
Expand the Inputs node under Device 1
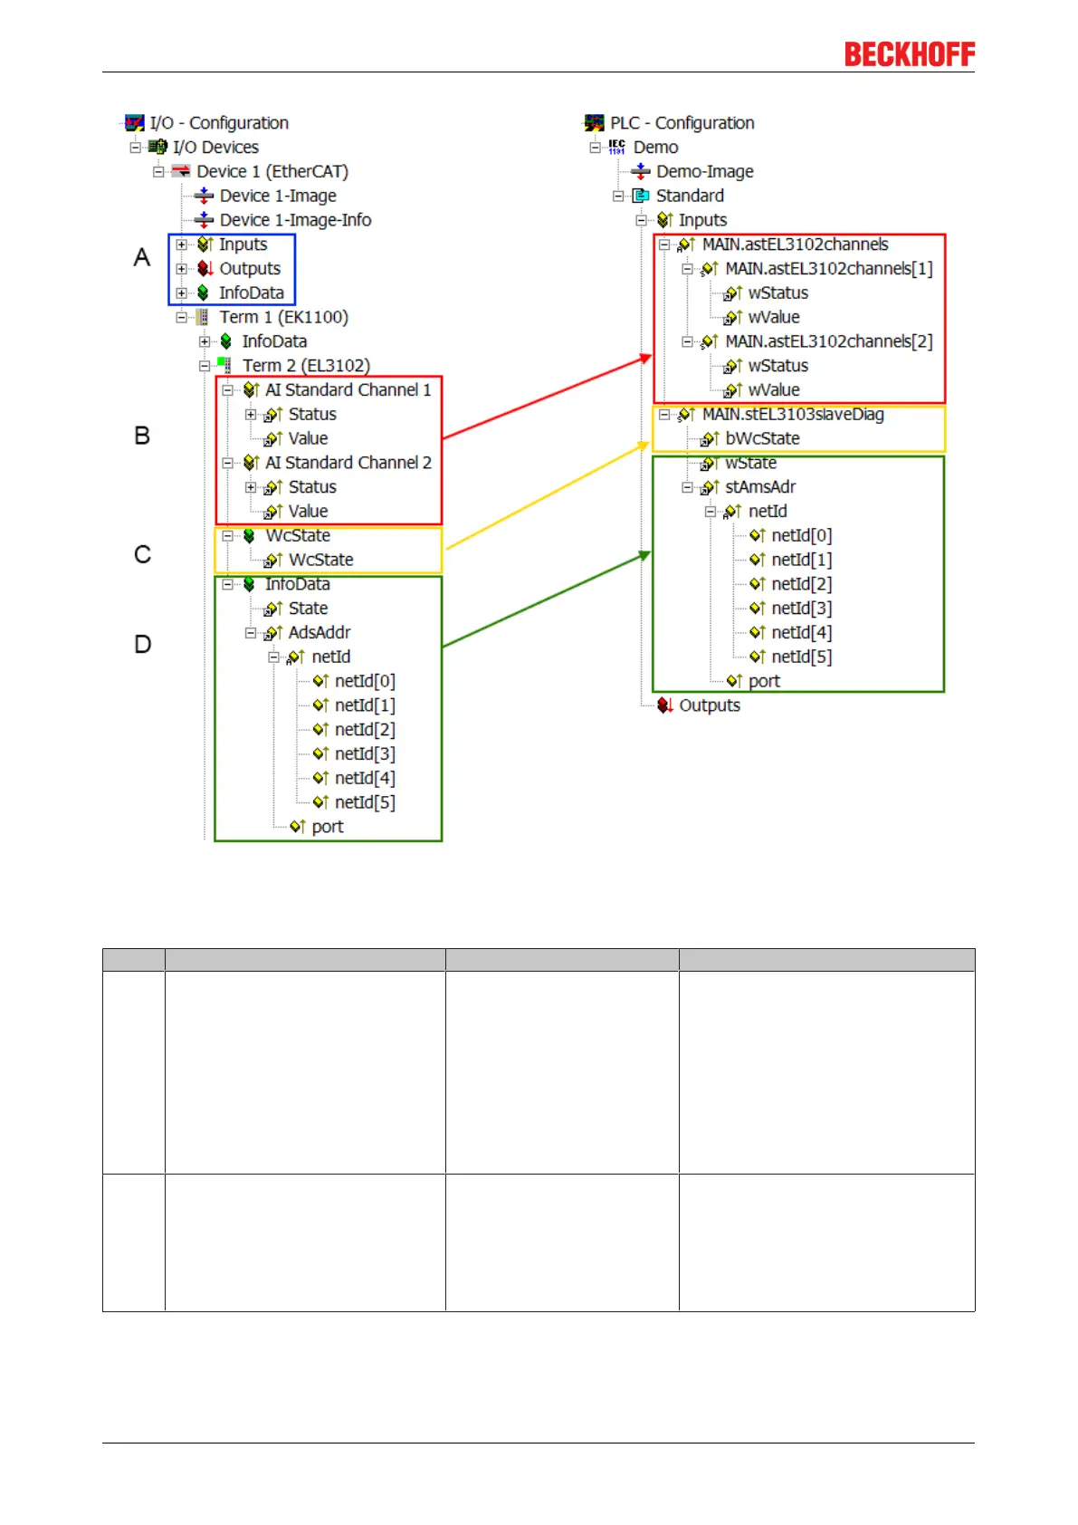pyautogui.click(x=182, y=245)
